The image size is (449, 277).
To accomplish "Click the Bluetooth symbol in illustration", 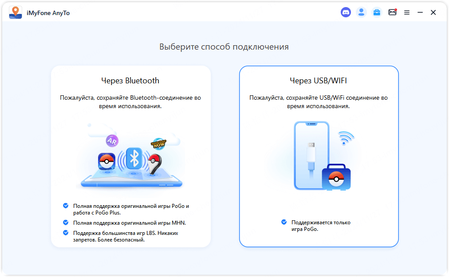I will coord(134,158).
